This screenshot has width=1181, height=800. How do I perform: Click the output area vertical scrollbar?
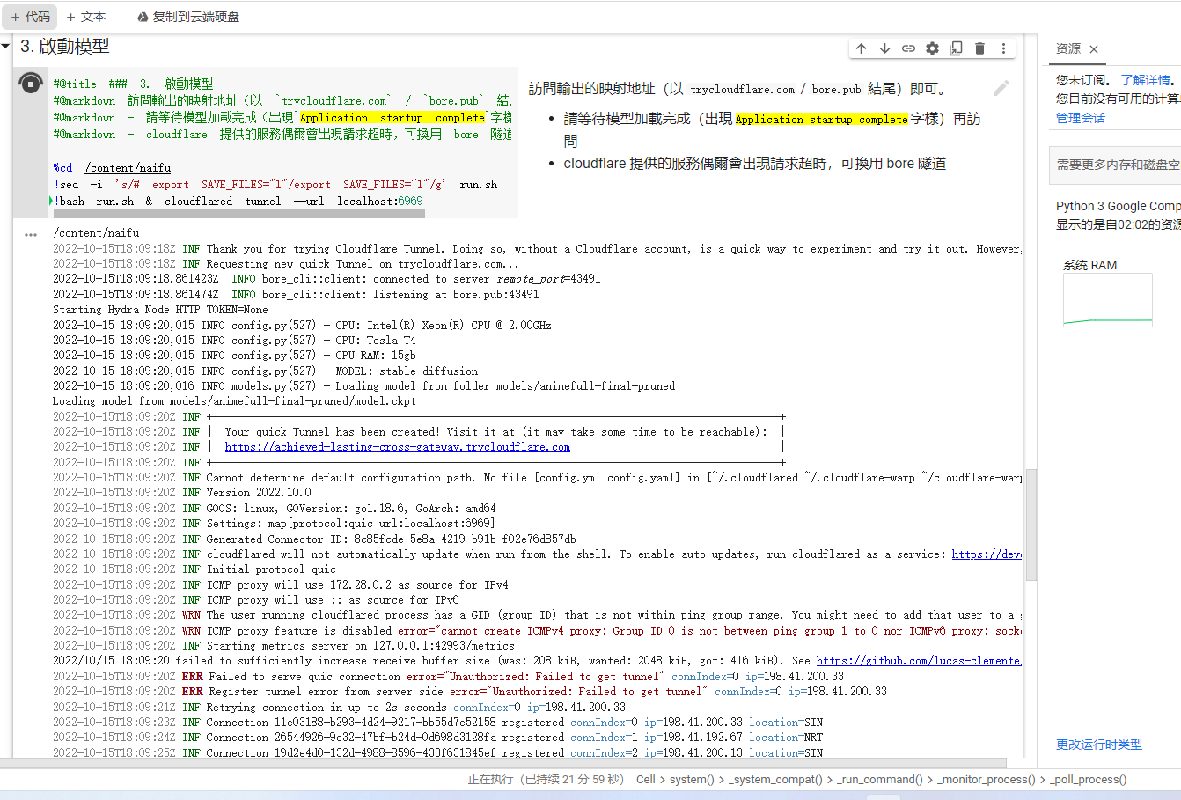[x=1031, y=524]
